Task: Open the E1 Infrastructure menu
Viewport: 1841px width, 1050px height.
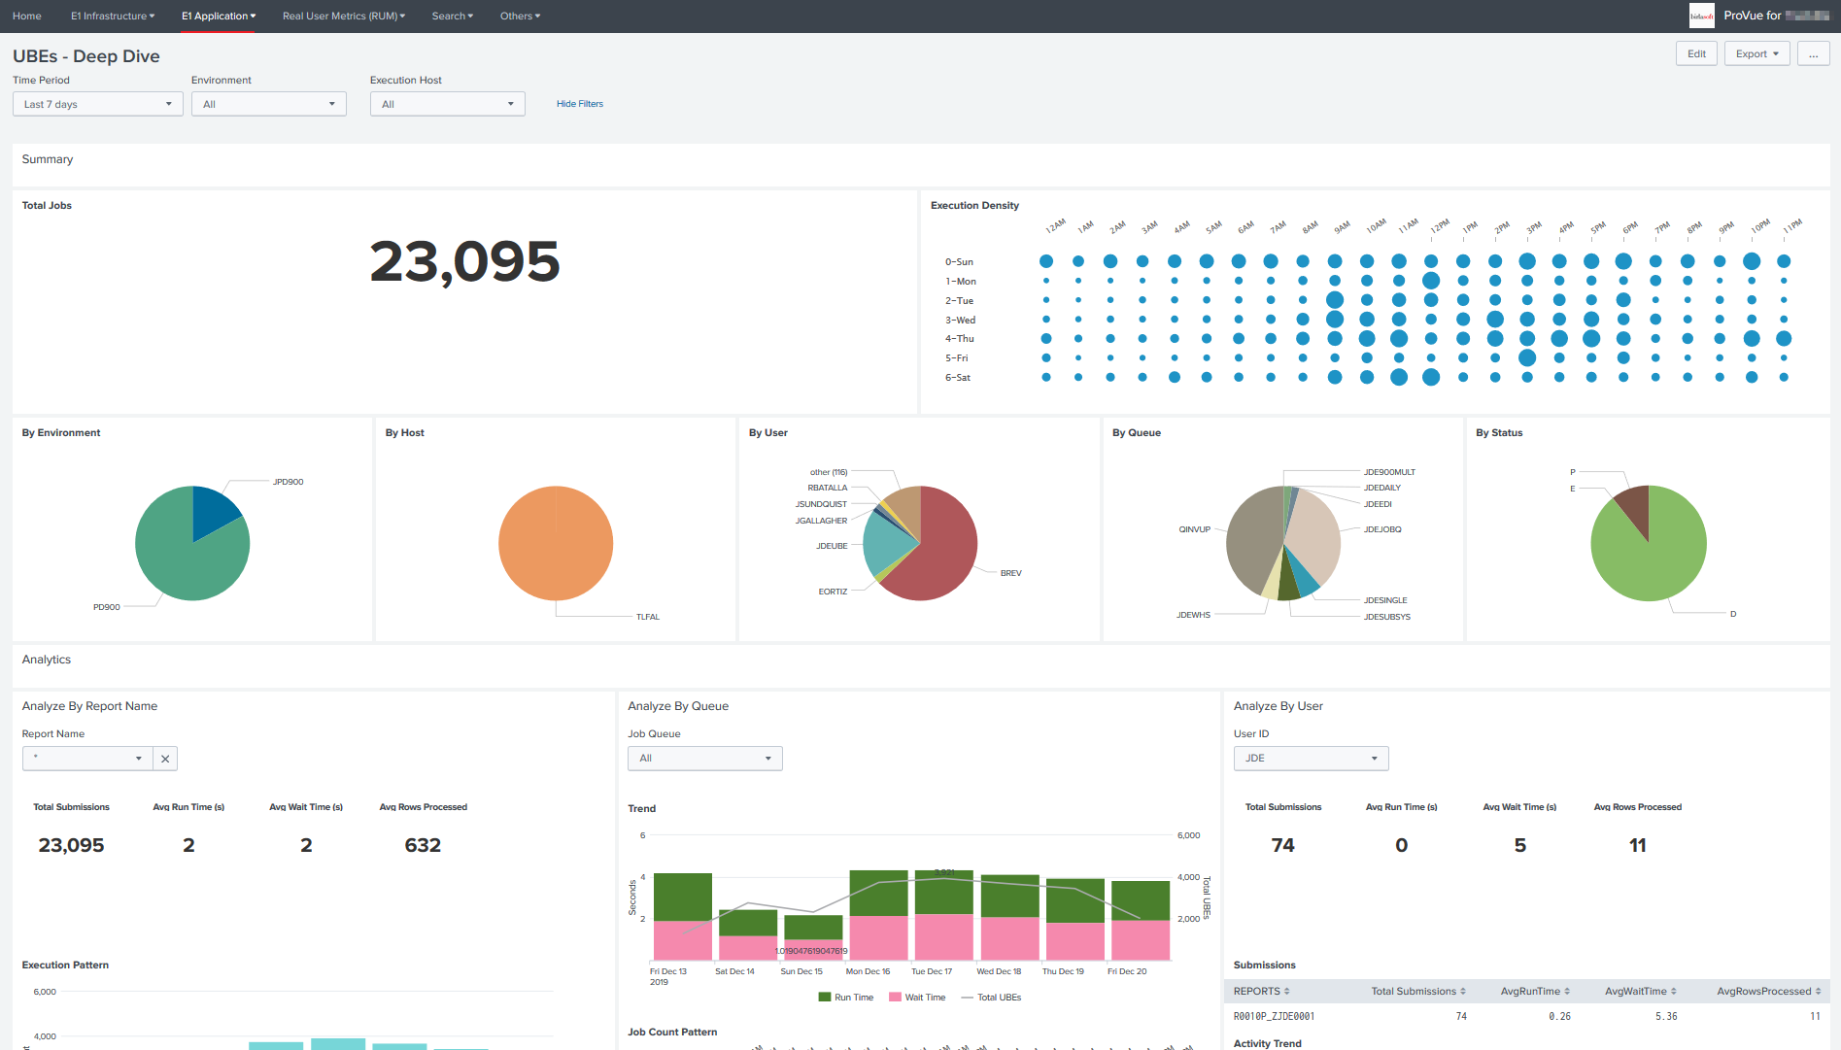Action: [x=113, y=16]
